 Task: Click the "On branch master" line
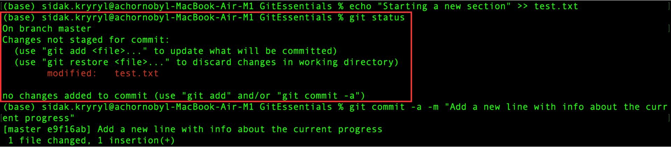(47, 29)
